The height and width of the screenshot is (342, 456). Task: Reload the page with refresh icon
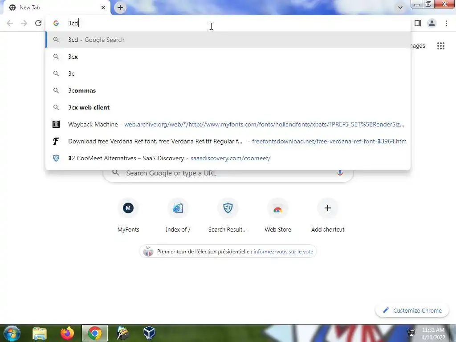click(x=38, y=23)
